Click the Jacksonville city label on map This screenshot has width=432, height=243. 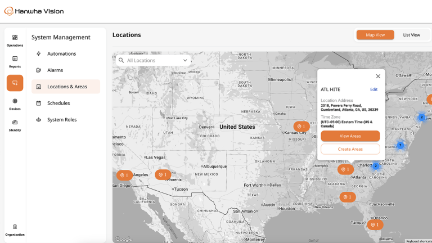point(383,204)
